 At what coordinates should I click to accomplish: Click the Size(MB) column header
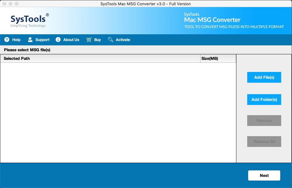pos(218,58)
